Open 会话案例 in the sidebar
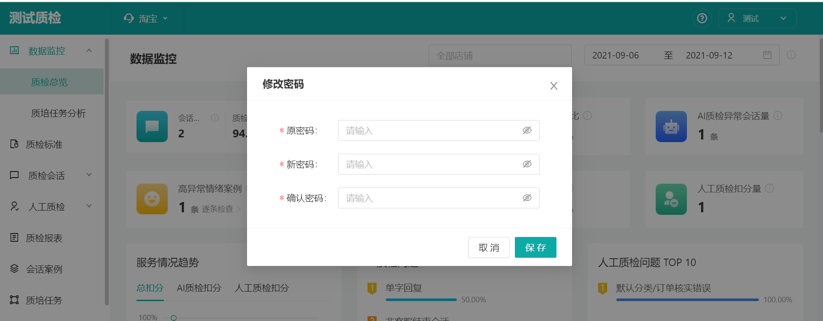 click(x=44, y=269)
